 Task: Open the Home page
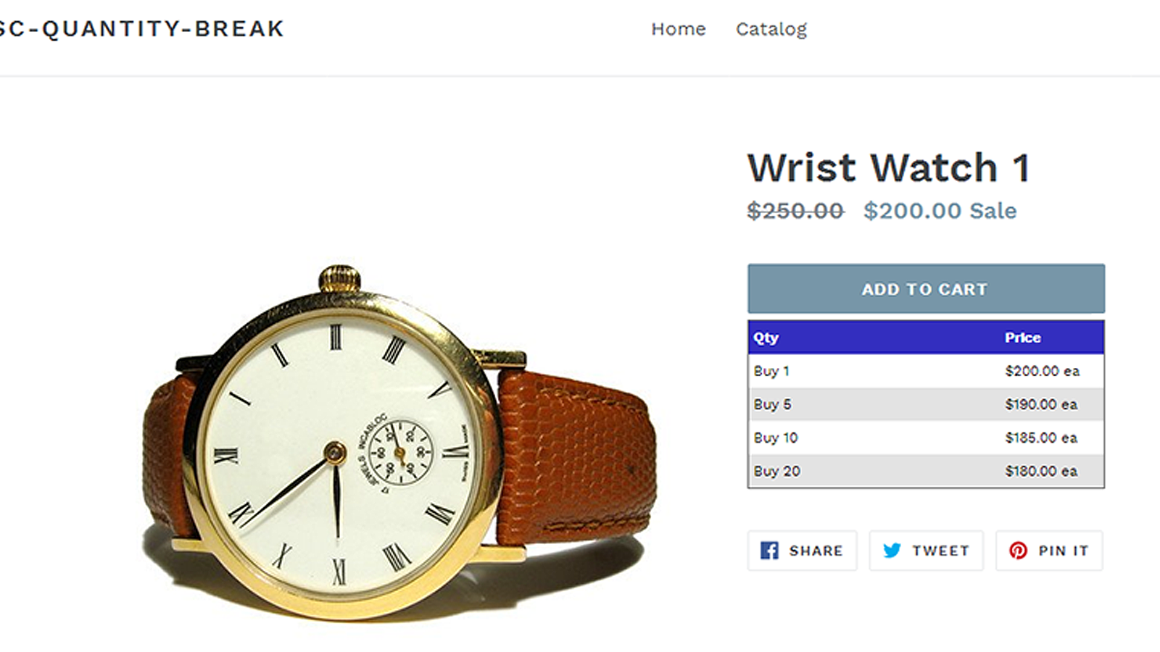pos(679,29)
